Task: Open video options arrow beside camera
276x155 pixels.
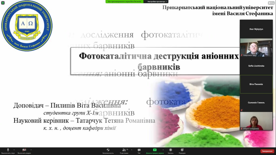Action: click(x=31, y=150)
